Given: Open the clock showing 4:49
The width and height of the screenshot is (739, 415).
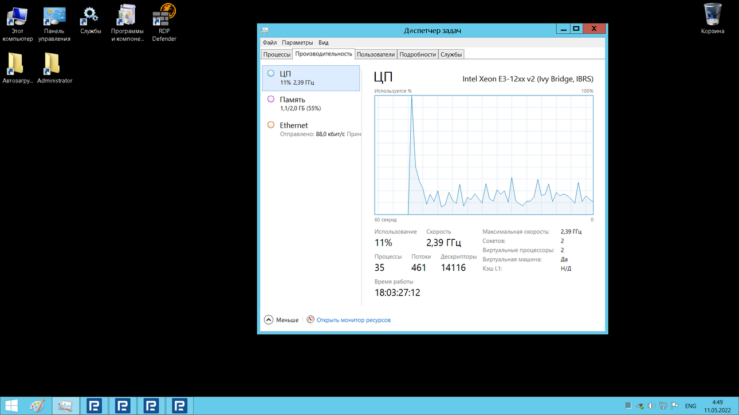Looking at the screenshot, I should [x=717, y=406].
